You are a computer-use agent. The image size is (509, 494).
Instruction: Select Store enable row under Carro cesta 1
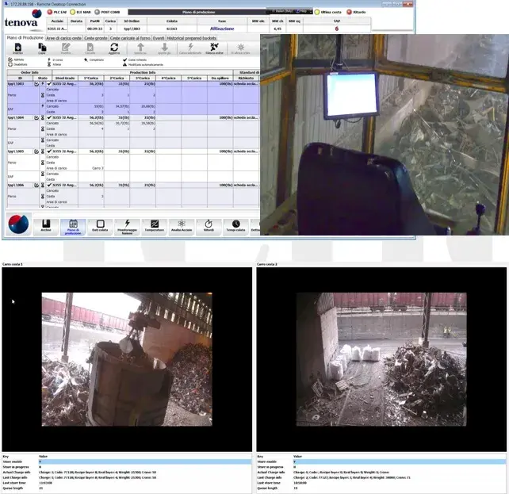coord(127,461)
